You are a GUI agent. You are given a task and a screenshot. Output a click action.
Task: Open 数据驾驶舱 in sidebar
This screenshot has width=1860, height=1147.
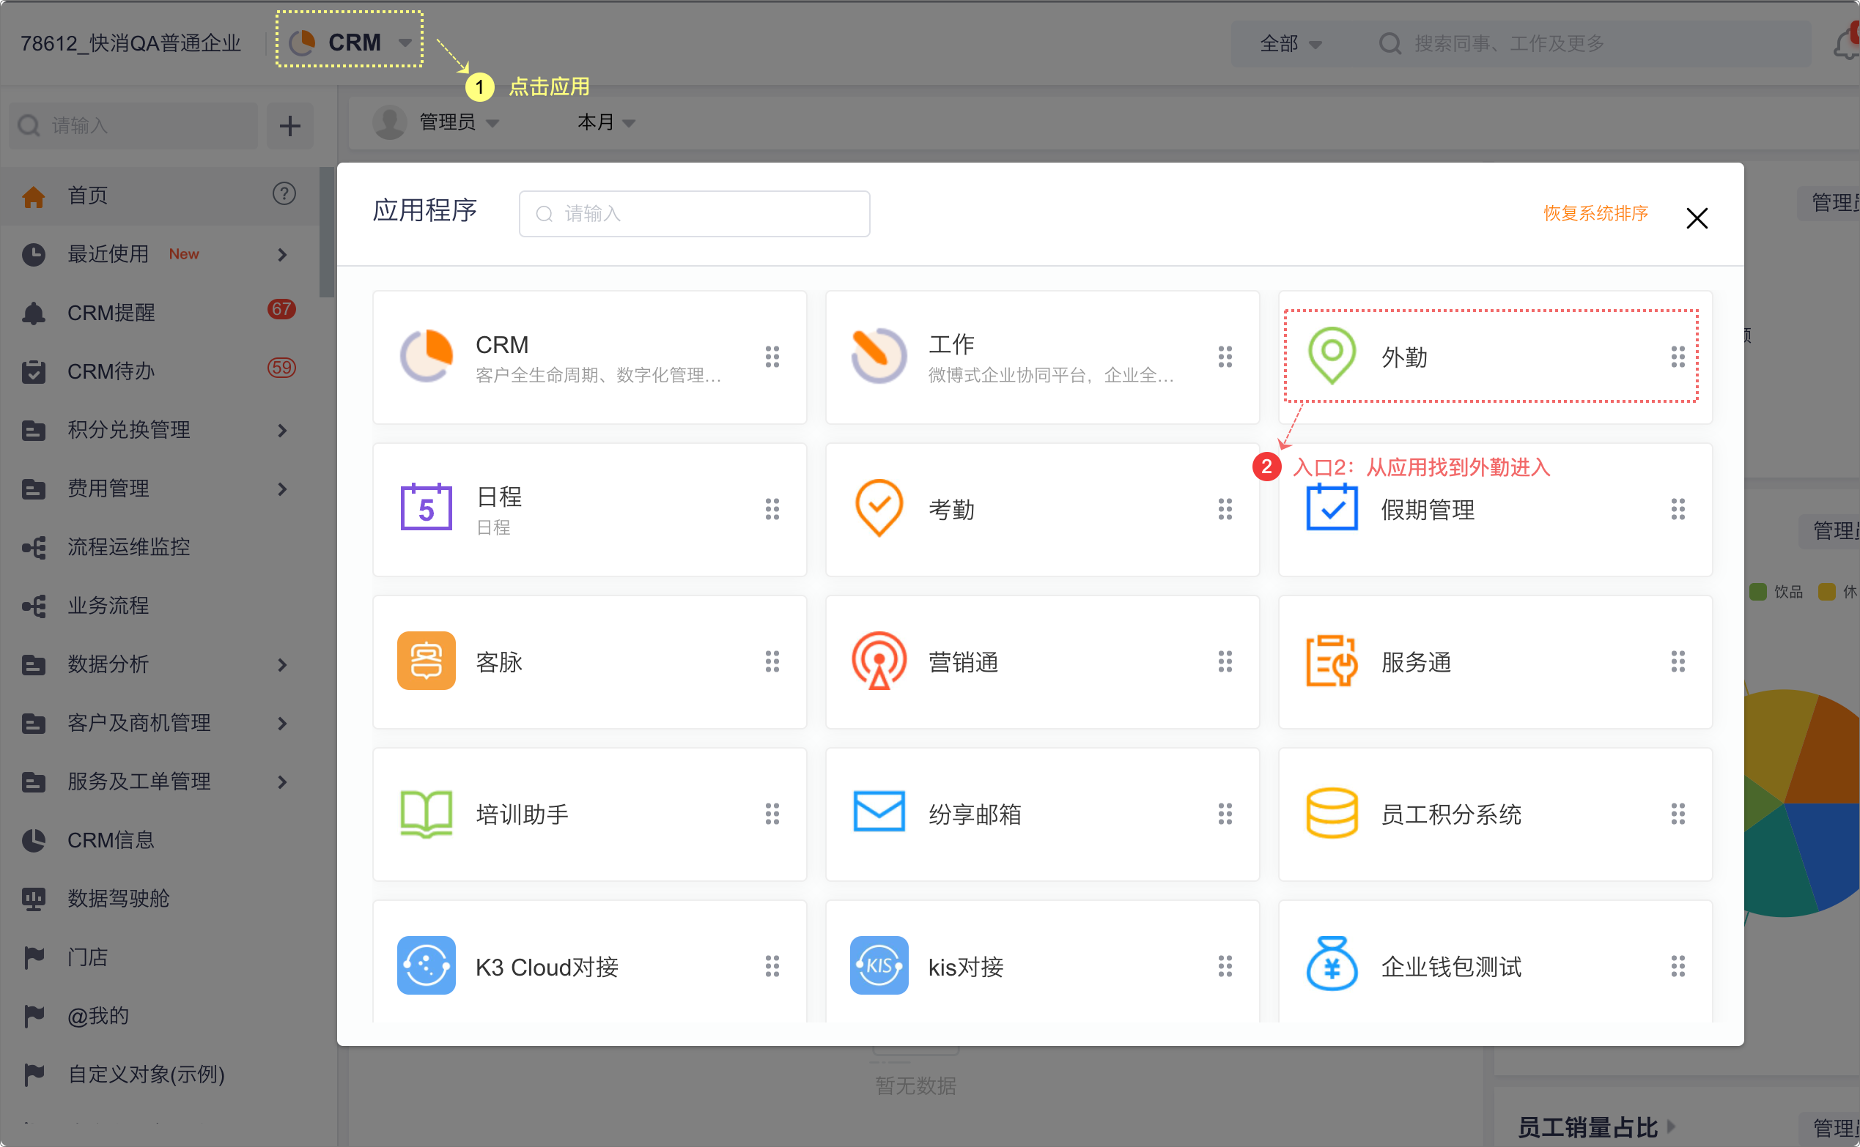coord(159,899)
